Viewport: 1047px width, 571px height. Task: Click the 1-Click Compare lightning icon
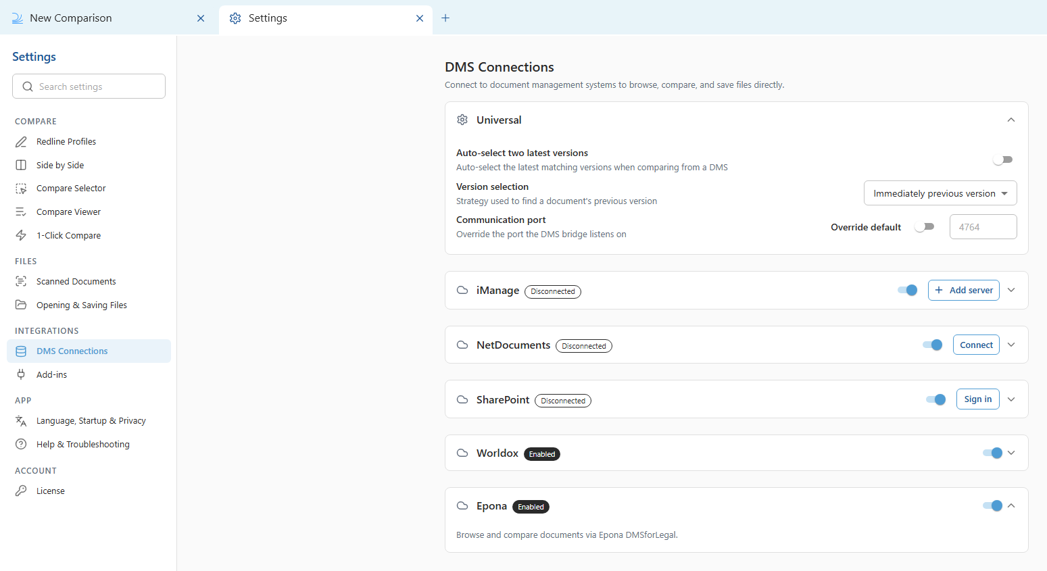pos(21,235)
